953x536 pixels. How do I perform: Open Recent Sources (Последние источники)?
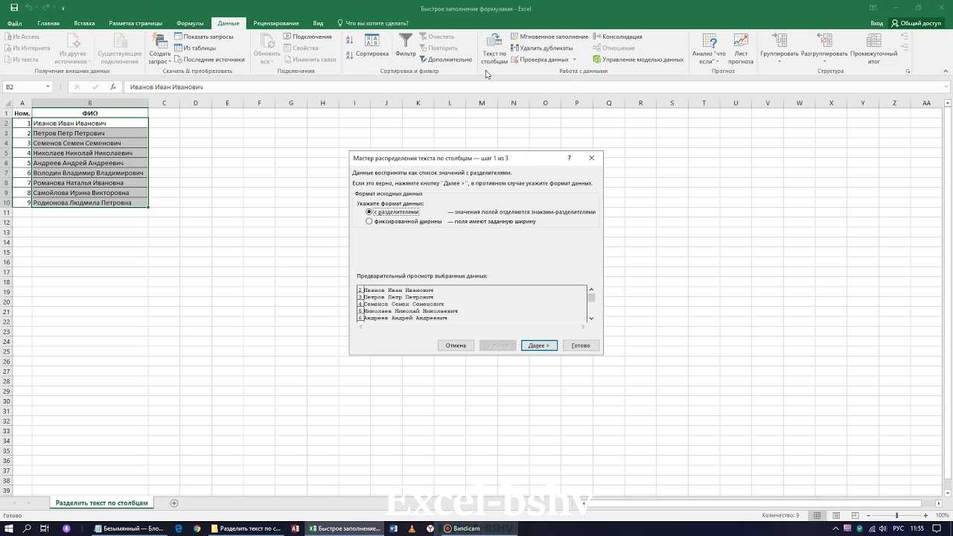(209, 60)
